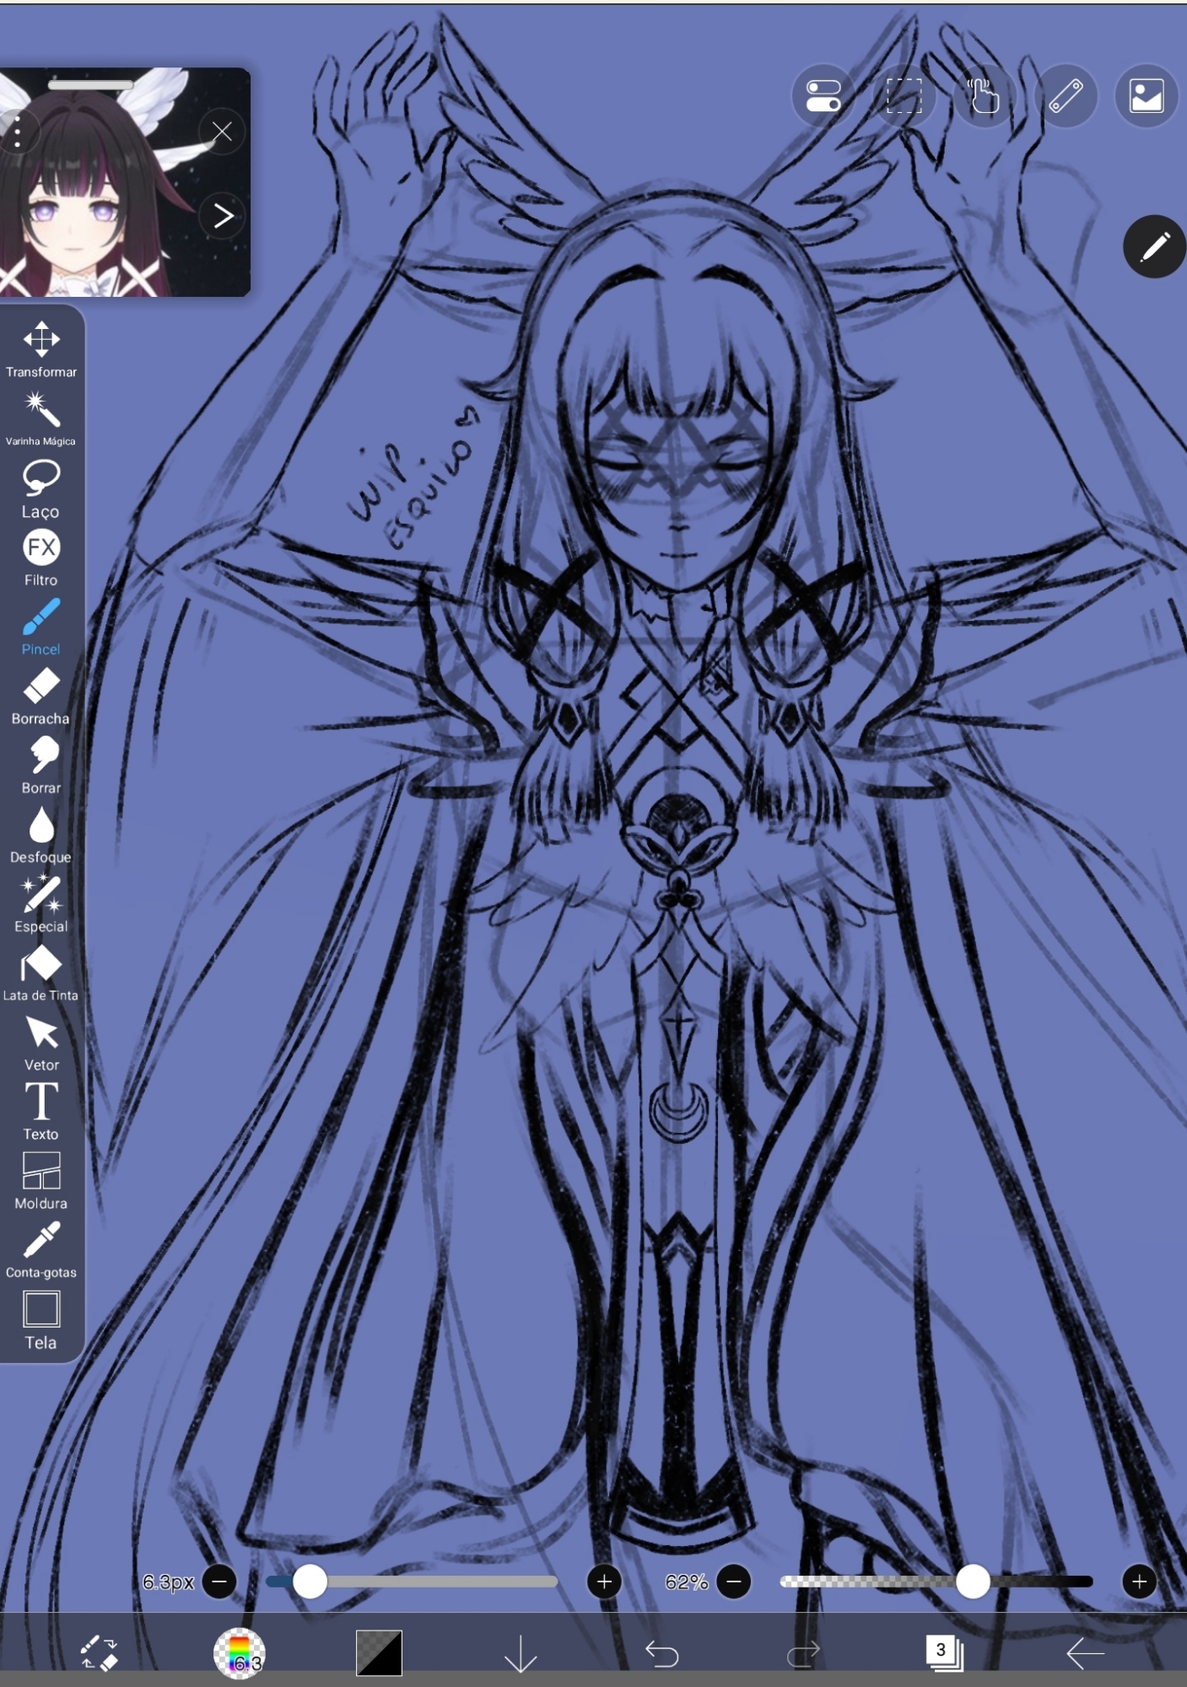1187x1687 pixels.
Task: Select the Transformar tool
Action: (40, 349)
